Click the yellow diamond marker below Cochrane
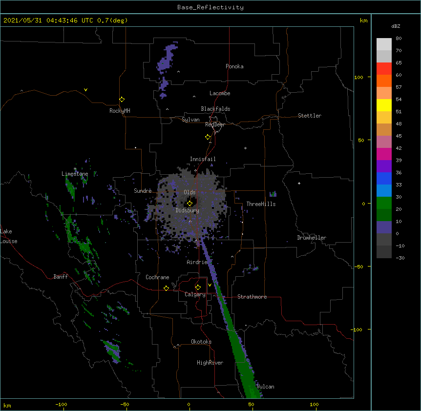This screenshot has height=411, width=421. 166,288
